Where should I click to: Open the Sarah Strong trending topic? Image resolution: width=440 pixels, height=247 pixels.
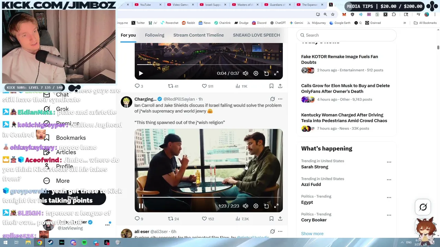click(315, 167)
